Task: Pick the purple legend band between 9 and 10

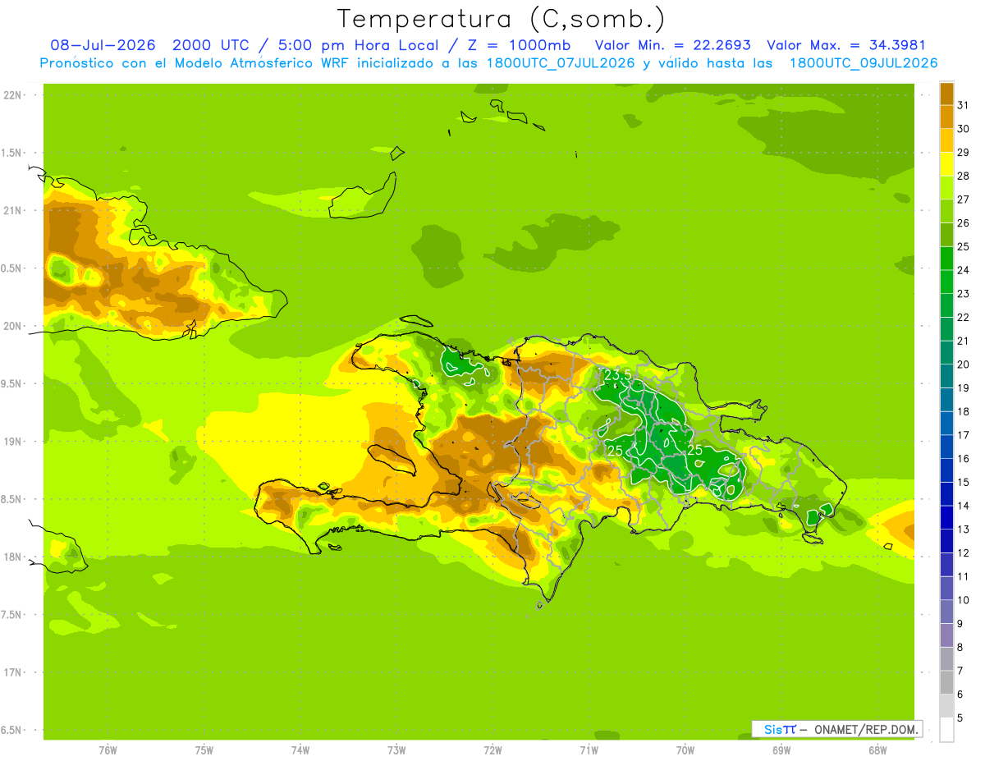Action: point(946,612)
